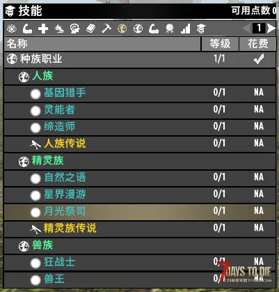279x292 pixels.
Task: Go to previous page with left arrow
Action: point(246,29)
